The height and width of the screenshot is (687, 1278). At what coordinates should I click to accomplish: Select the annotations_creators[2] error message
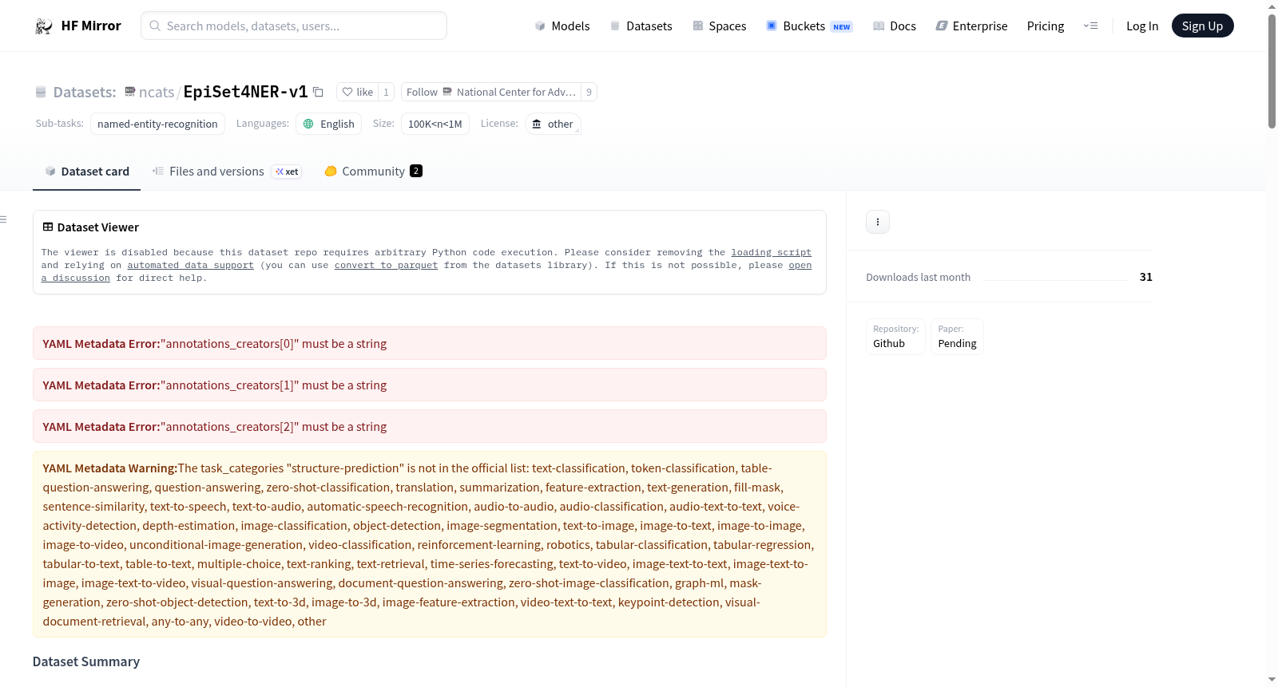point(430,426)
